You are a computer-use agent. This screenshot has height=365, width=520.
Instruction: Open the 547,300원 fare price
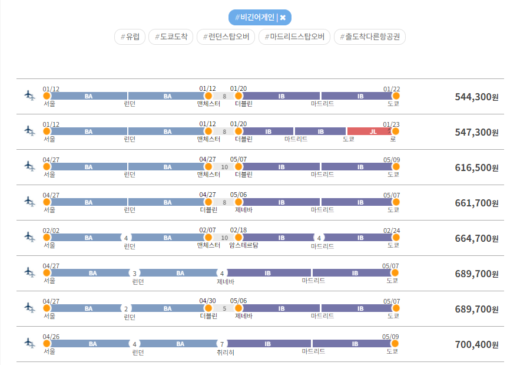coord(476,132)
